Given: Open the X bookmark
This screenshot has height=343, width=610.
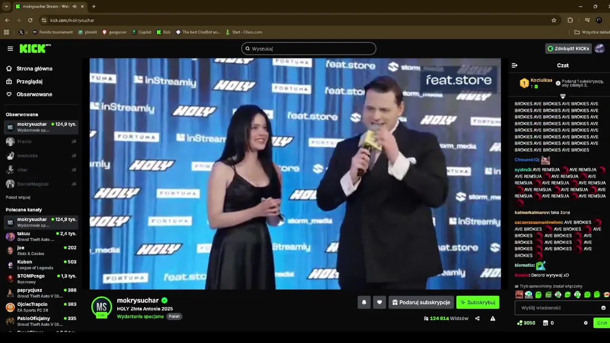Looking at the screenshot, I should pyautogui.click(x=22, y=32).
